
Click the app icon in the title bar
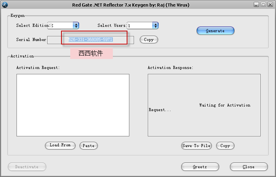[x=5, y=5]
